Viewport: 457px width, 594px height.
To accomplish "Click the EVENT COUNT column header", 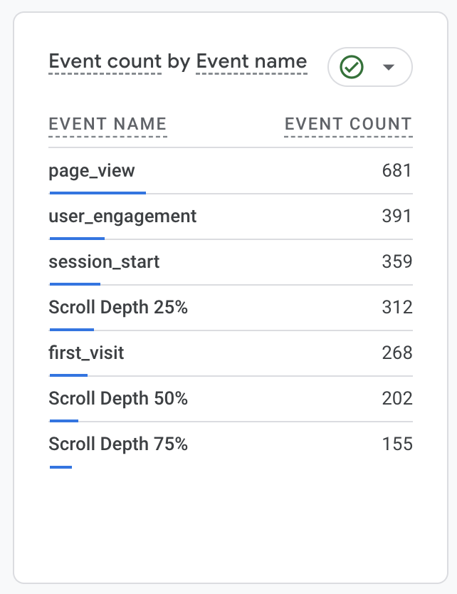I will coord(348,125).
